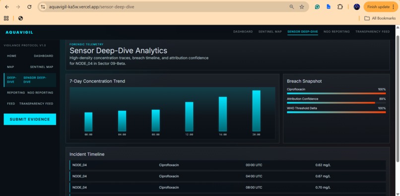
Task: Click the 16:00 bar in concentration chart
Action: [223, 114]
